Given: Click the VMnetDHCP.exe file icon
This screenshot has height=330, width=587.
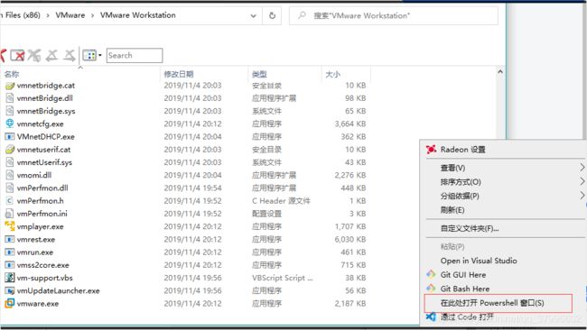Looking at the screenshot, I should [x=10, y=137].
